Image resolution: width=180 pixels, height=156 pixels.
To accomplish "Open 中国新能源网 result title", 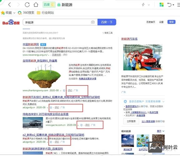I will pos(31,44).
